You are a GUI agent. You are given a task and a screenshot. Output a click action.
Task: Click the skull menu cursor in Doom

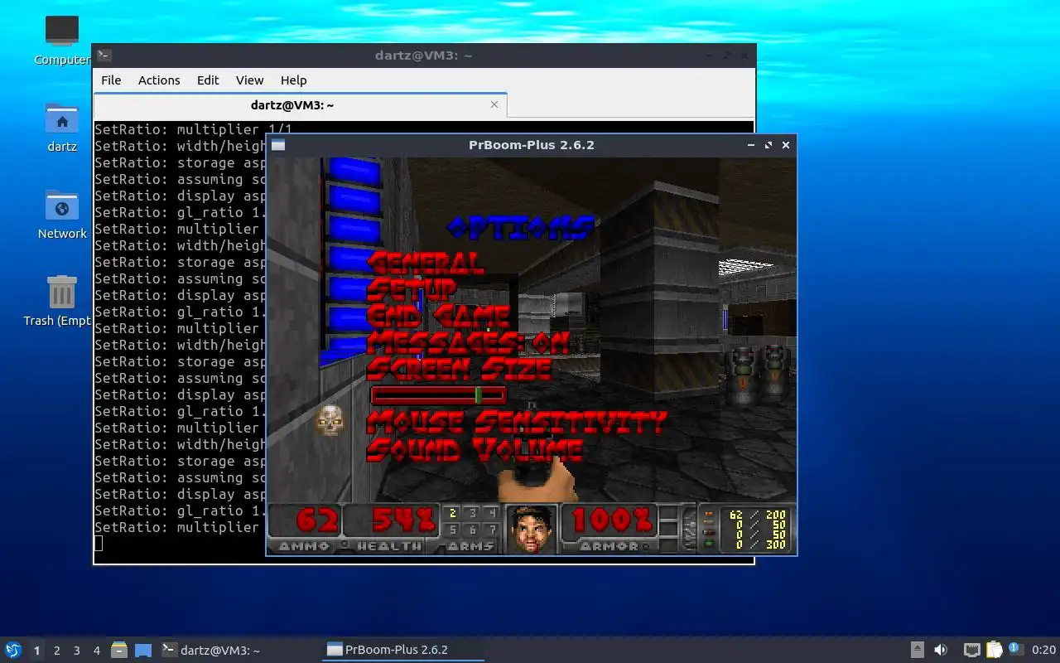pyautogui.click(x=330, y=420)
